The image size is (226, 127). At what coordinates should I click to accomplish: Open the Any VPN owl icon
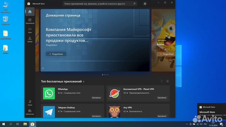(115, 112)
